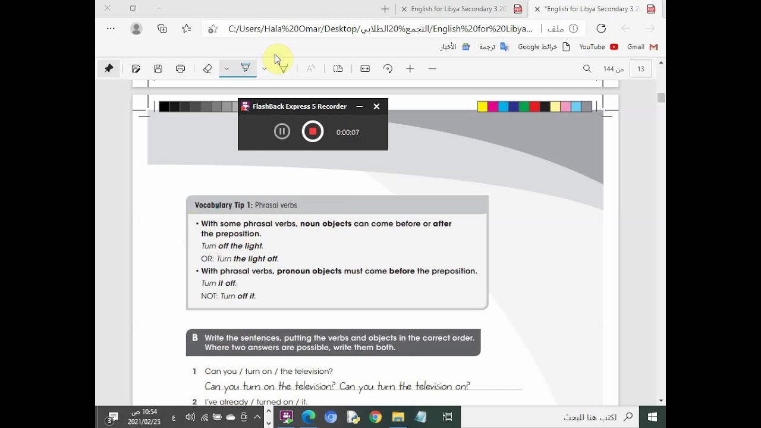Image resolution: width=761 pixels, height=428 pixels.
Task: Click Fit to width icon
Action: pyautogui.click(x=365, y=69)
